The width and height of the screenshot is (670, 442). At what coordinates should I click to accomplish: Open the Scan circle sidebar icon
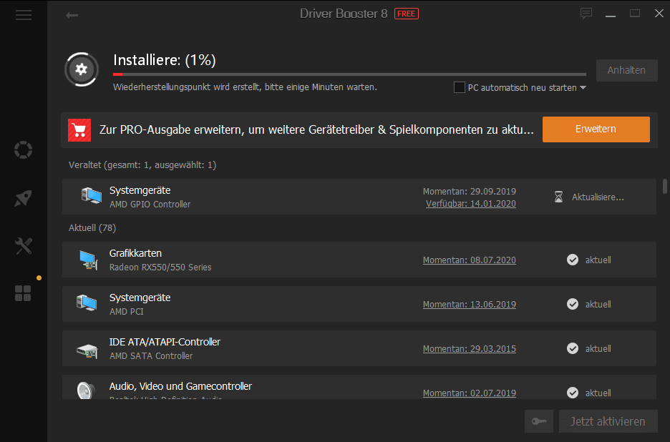23,150
